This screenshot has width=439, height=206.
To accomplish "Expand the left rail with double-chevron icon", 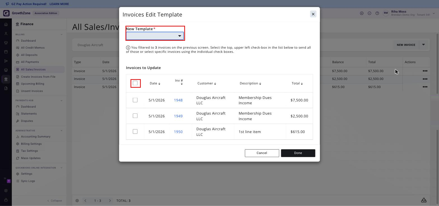I will (x=5, y=178).
